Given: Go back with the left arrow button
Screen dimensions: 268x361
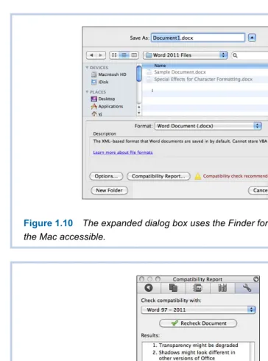Looking at the screenshot, I should coord(91,55).
